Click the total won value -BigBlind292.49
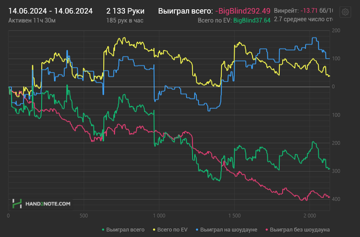Viewport: 360px width, 237px height. tap(243, 11)
